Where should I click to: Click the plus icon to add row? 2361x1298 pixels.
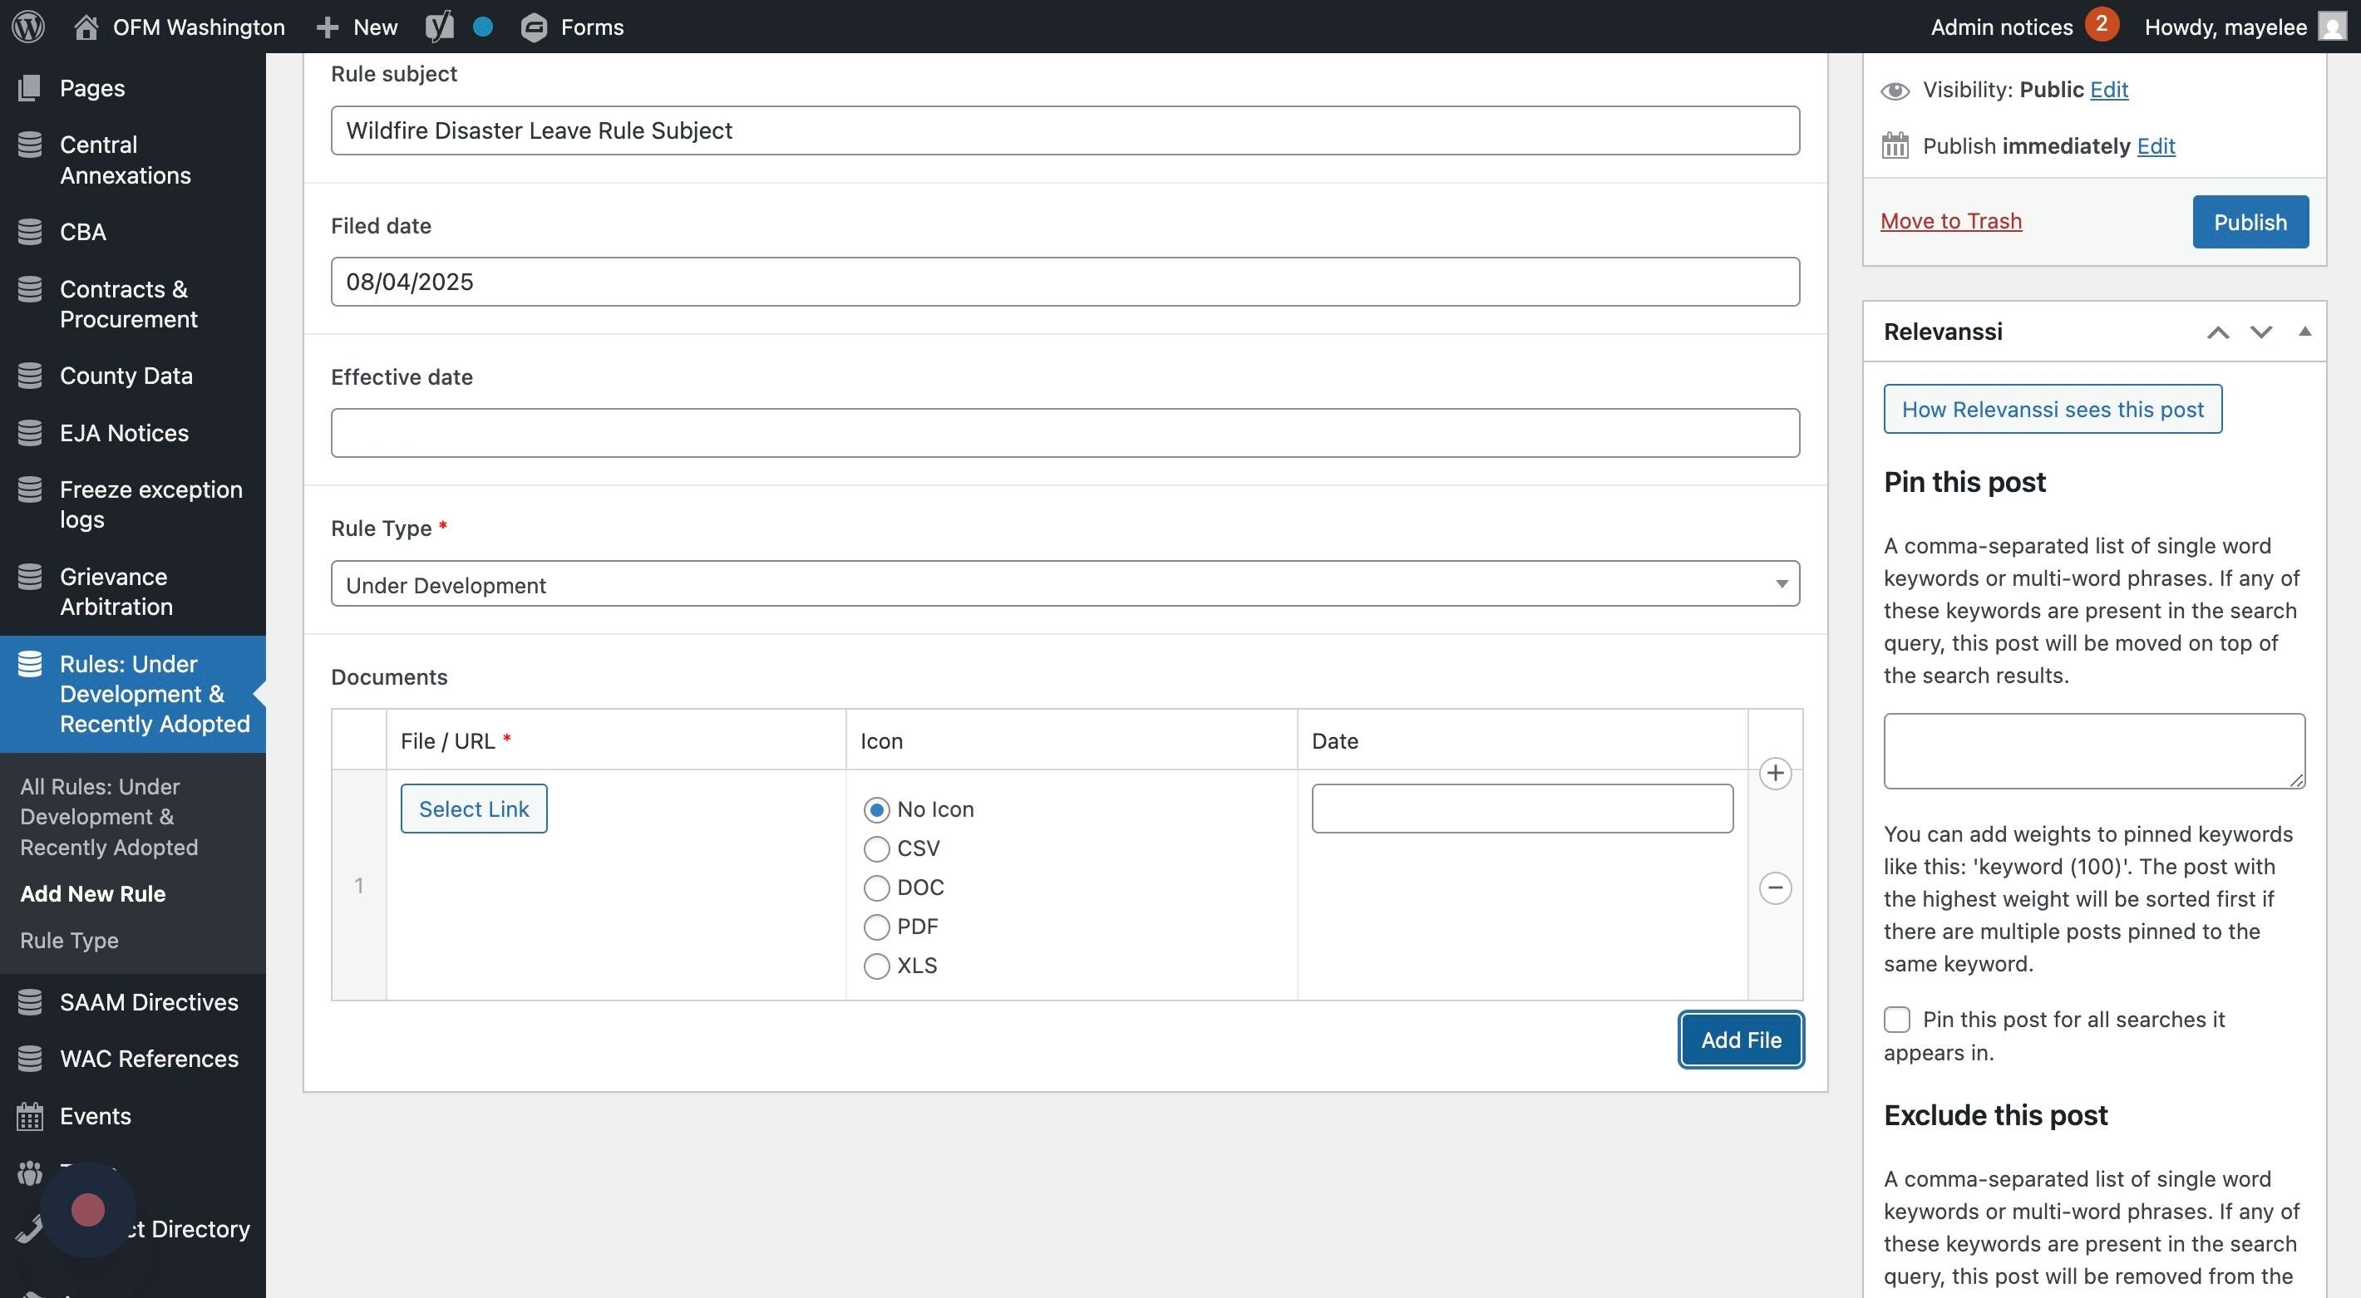pyautogui.click(x=1774, y=773)
